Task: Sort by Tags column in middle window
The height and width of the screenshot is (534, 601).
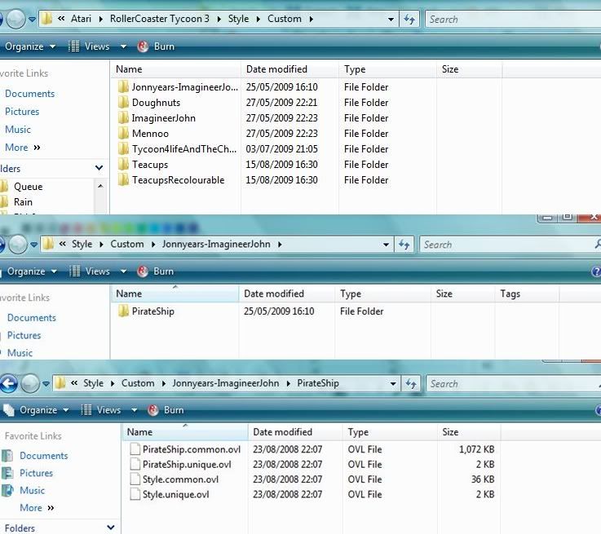Action: coord(527,293)
